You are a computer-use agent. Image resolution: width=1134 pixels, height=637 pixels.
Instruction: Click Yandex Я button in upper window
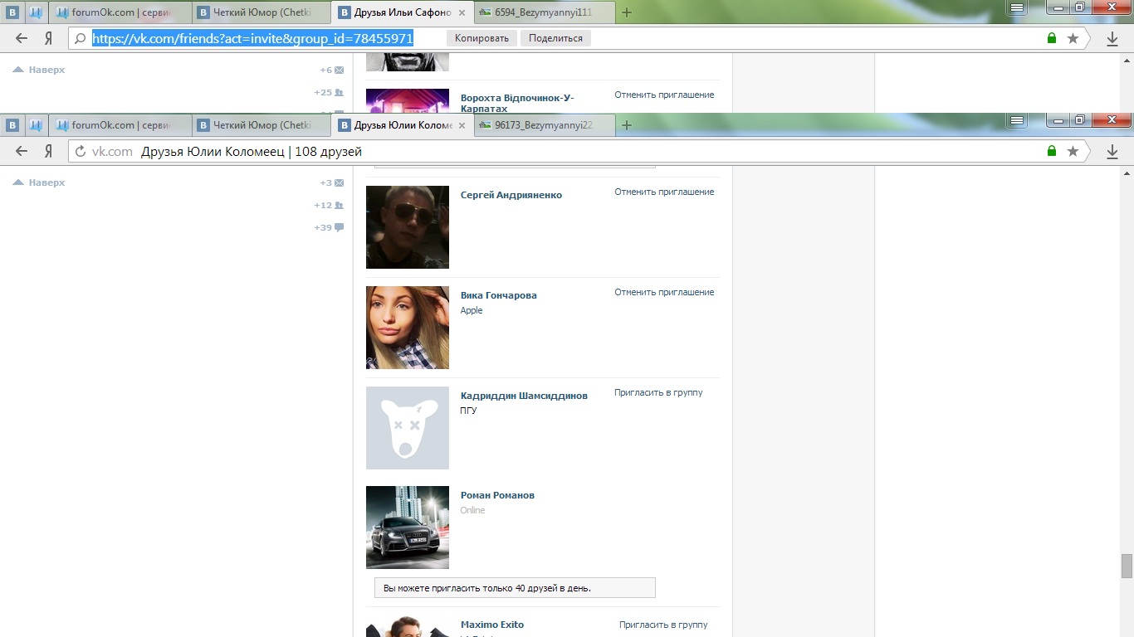coord(48,38)
